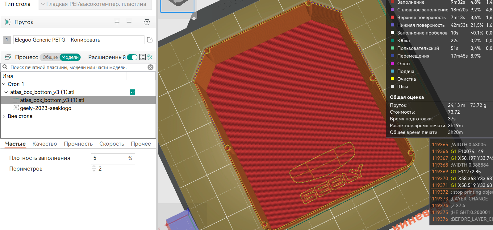Add a new filament with the plus icon
Image resolution: width=493 pixels, height=230 pixels.
pos(117,22)
